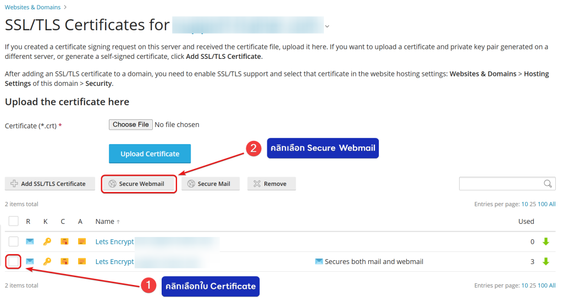
Task: Click the green download arrow in second certificate row
Action: click(545, 262)
